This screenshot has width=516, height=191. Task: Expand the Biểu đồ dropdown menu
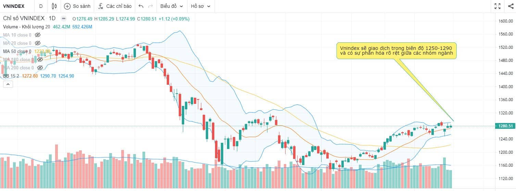172,6
